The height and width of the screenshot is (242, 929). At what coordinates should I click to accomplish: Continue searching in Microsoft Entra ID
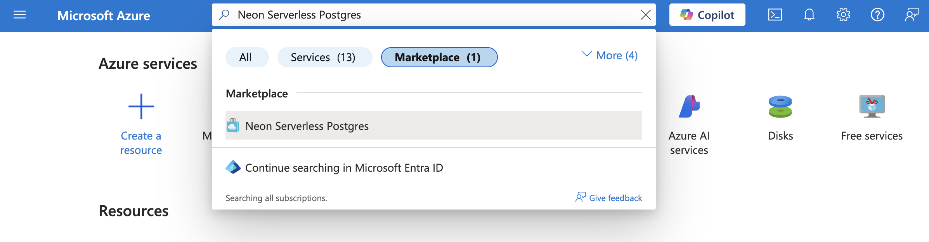pyautogui.click(x=344, y=168)
